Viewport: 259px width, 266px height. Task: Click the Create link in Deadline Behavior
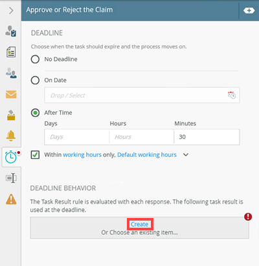click(x=140, y=224)
